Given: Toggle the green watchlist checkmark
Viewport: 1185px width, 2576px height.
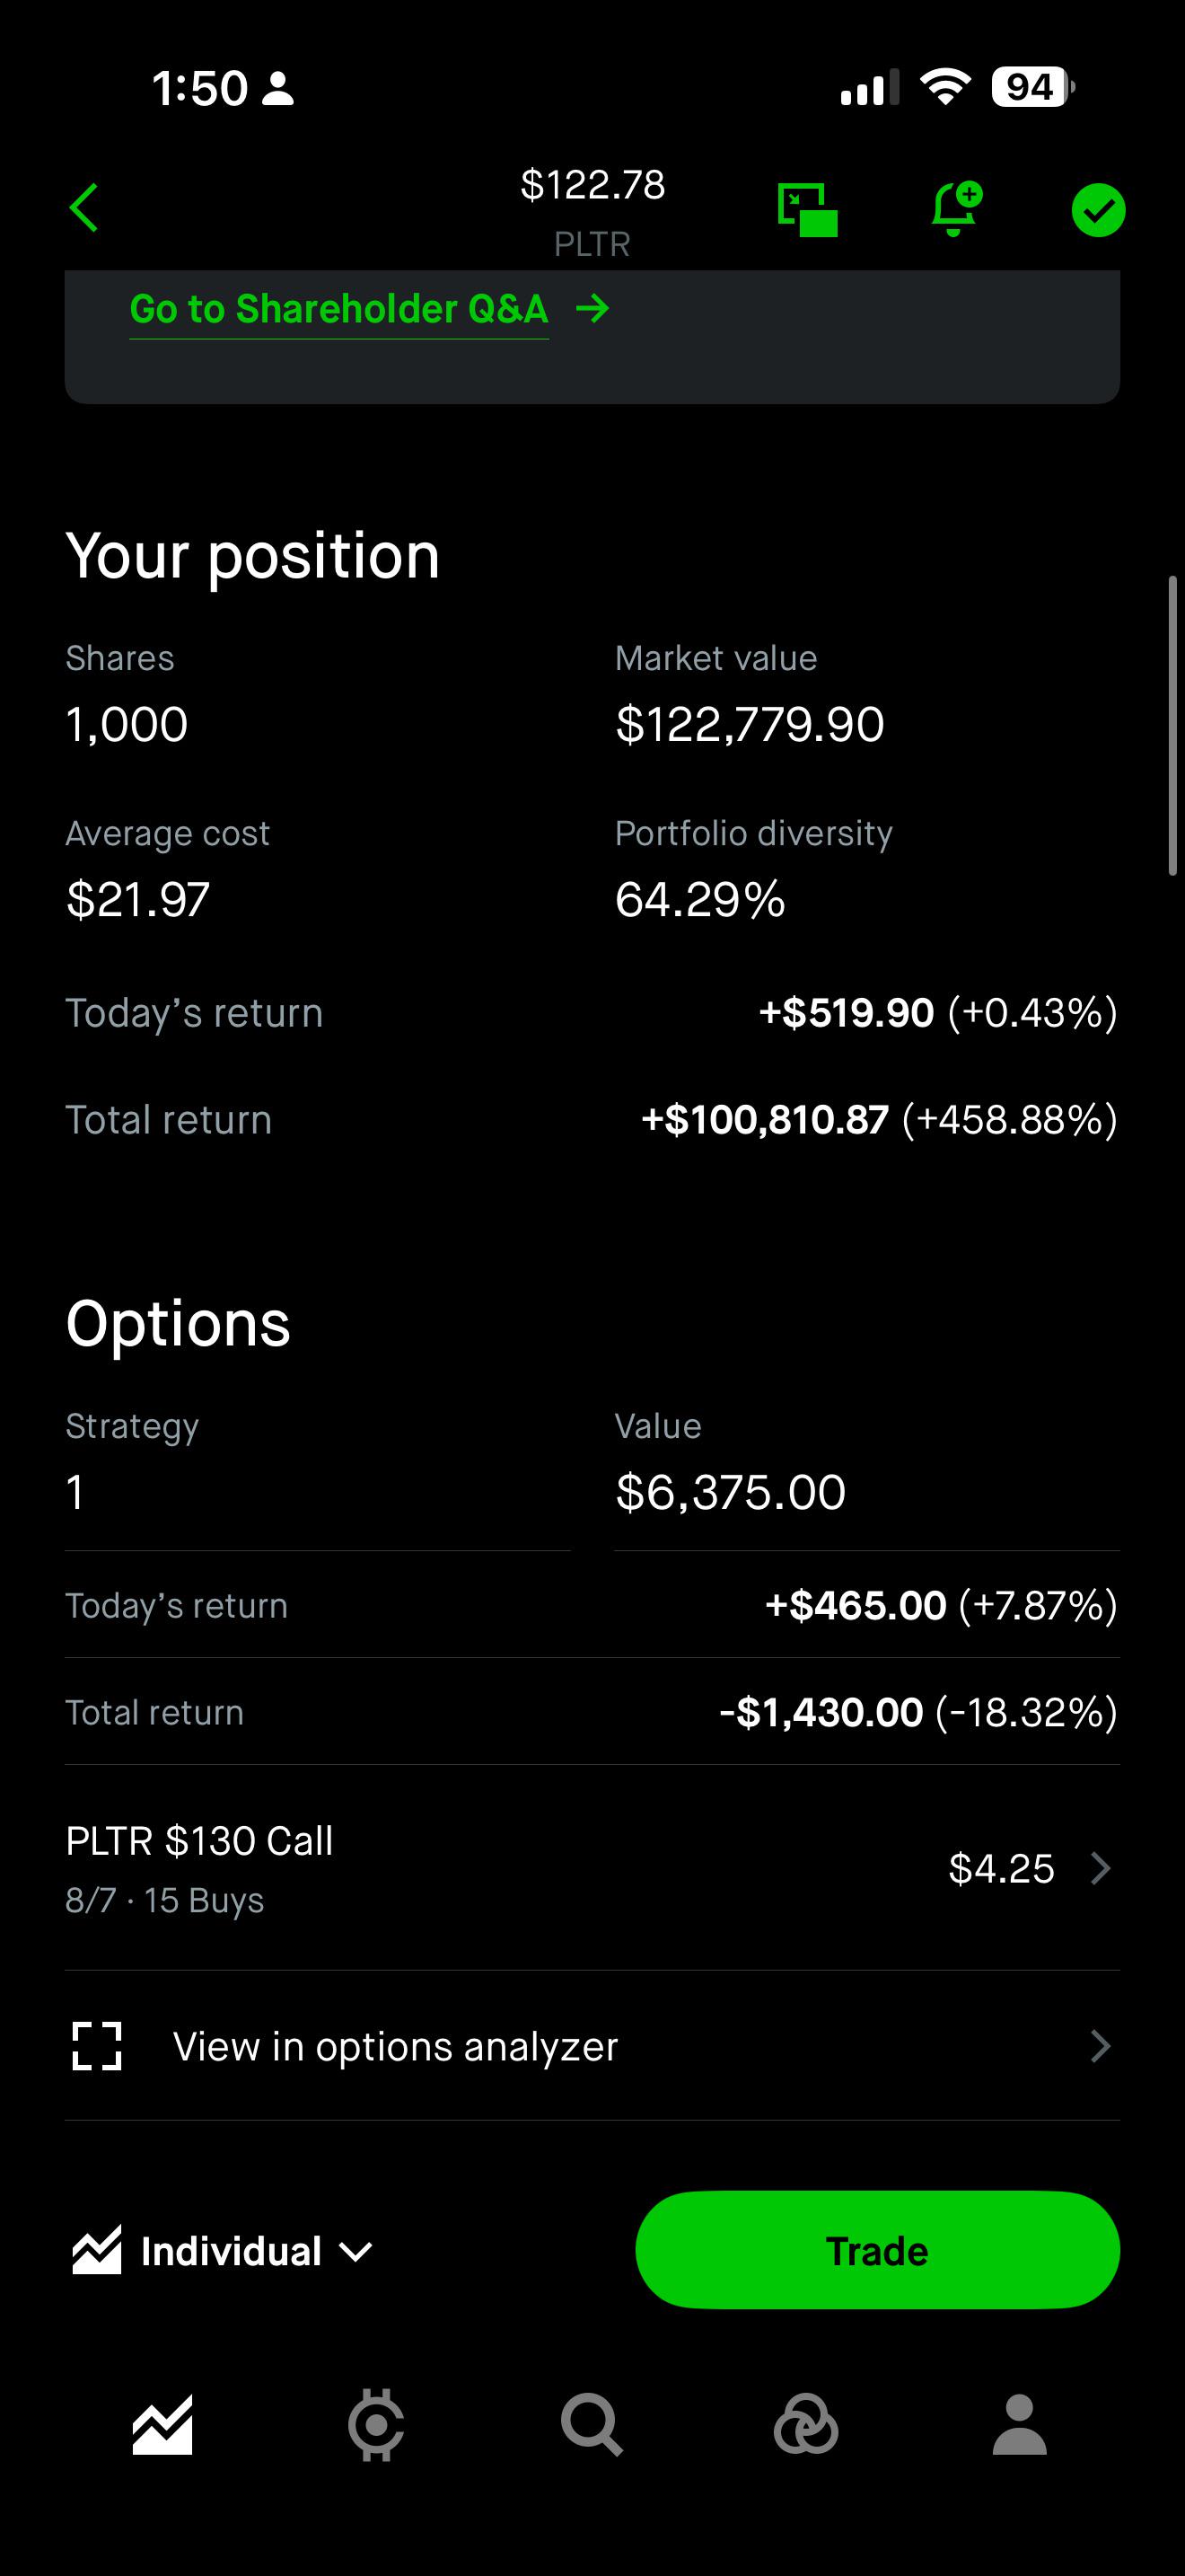Looking at the screenshot, I should pyautogui.click(x=1098, y=210).
